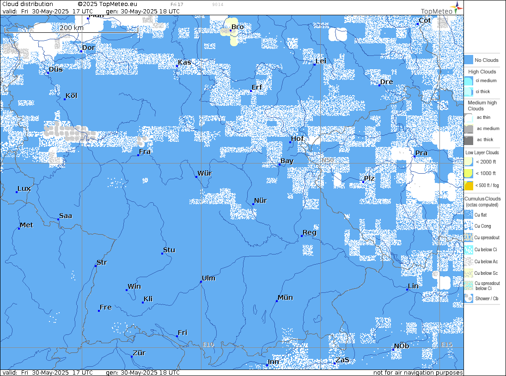Screen dimensions: 506x376
Task: Click the Saa city label
Action: tap(66, 216)
